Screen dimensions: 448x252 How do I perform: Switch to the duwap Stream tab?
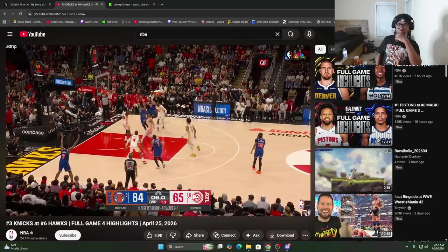(131, 4)
